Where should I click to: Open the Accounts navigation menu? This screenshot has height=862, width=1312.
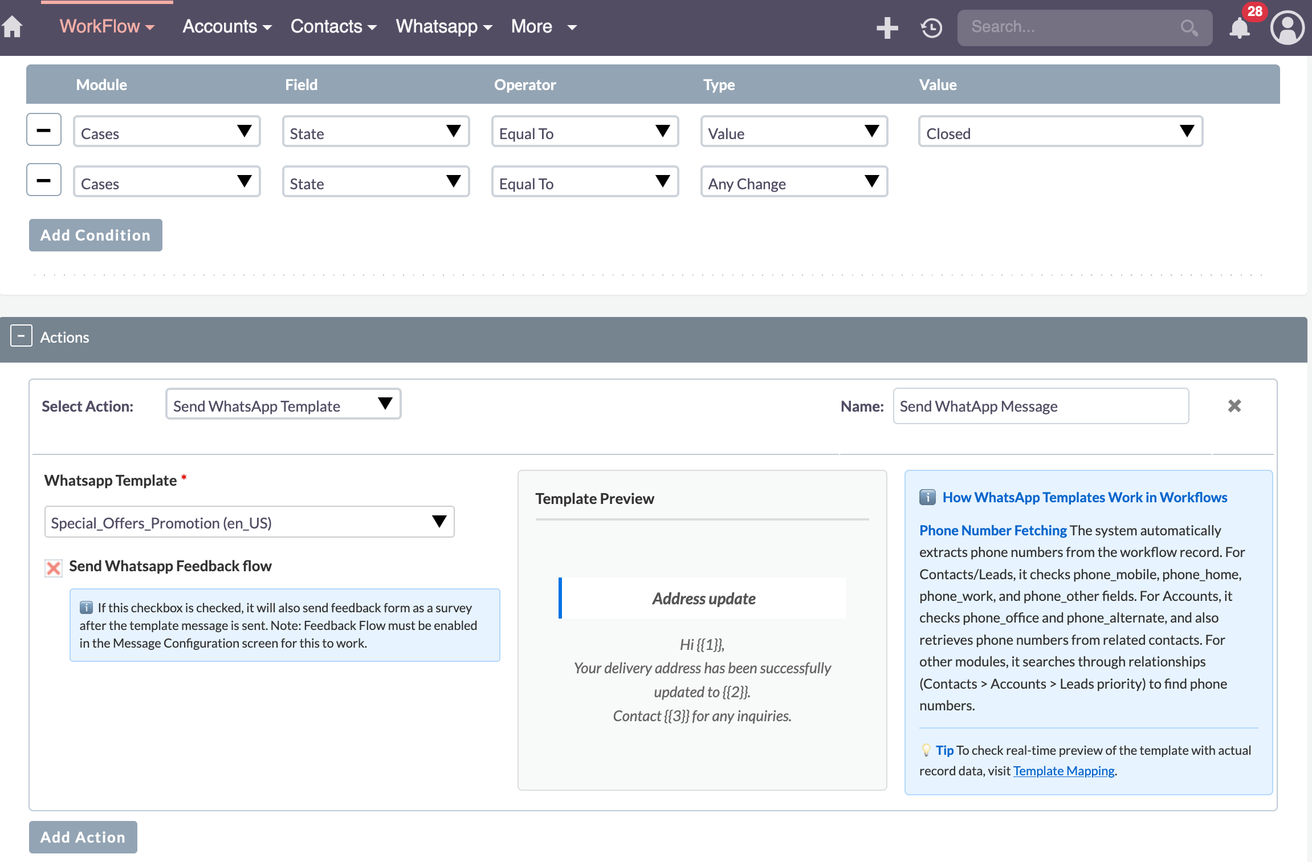point(226,27)
